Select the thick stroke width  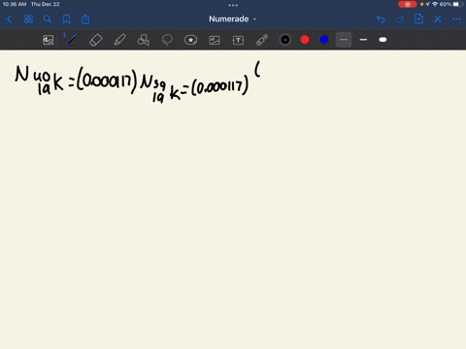(383, 40)
